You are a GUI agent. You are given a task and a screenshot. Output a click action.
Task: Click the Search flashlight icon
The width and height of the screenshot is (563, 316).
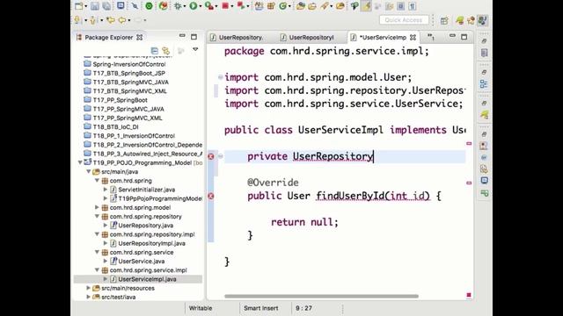coord(325,6)
